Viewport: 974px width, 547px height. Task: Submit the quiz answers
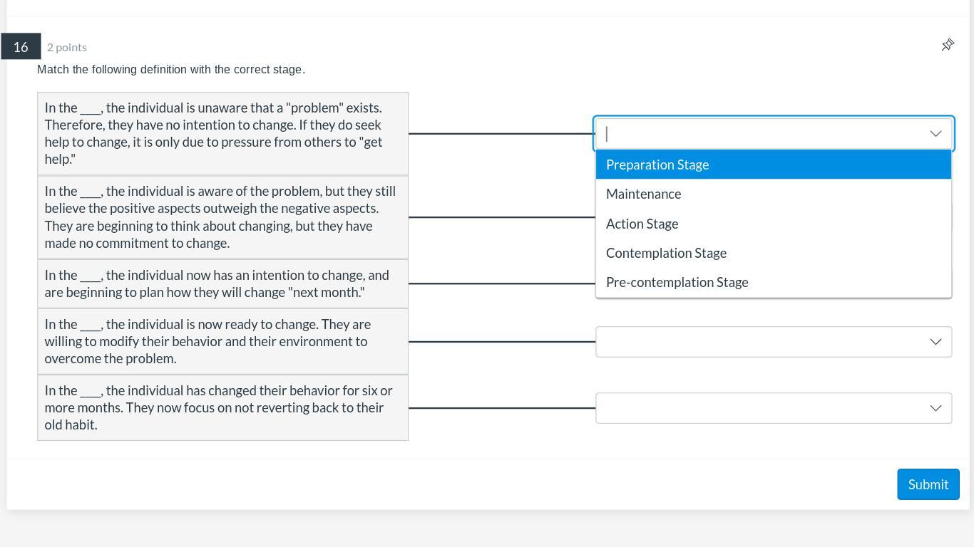tap(928, 484)
